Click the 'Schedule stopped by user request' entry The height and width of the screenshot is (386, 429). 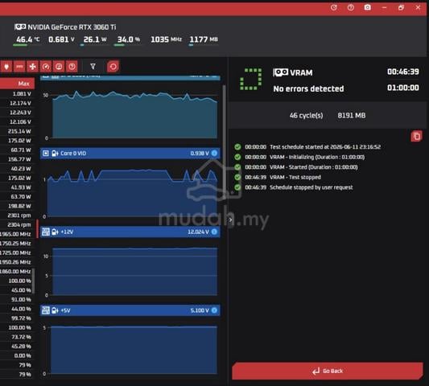click(x=294, y=187)
